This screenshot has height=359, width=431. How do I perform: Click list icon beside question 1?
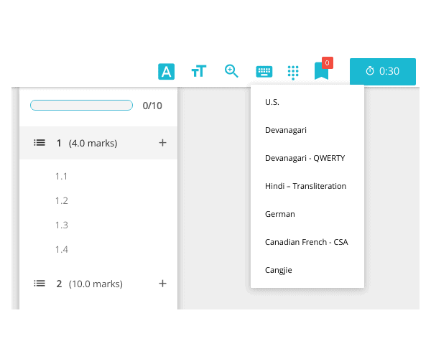tap(40, 143)
